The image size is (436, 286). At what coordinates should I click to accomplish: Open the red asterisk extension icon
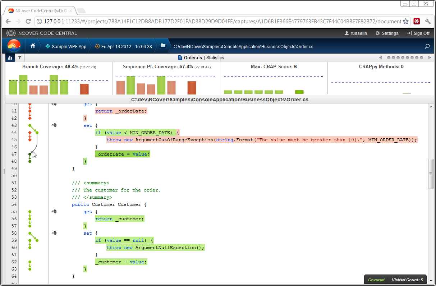coord(417,21)
